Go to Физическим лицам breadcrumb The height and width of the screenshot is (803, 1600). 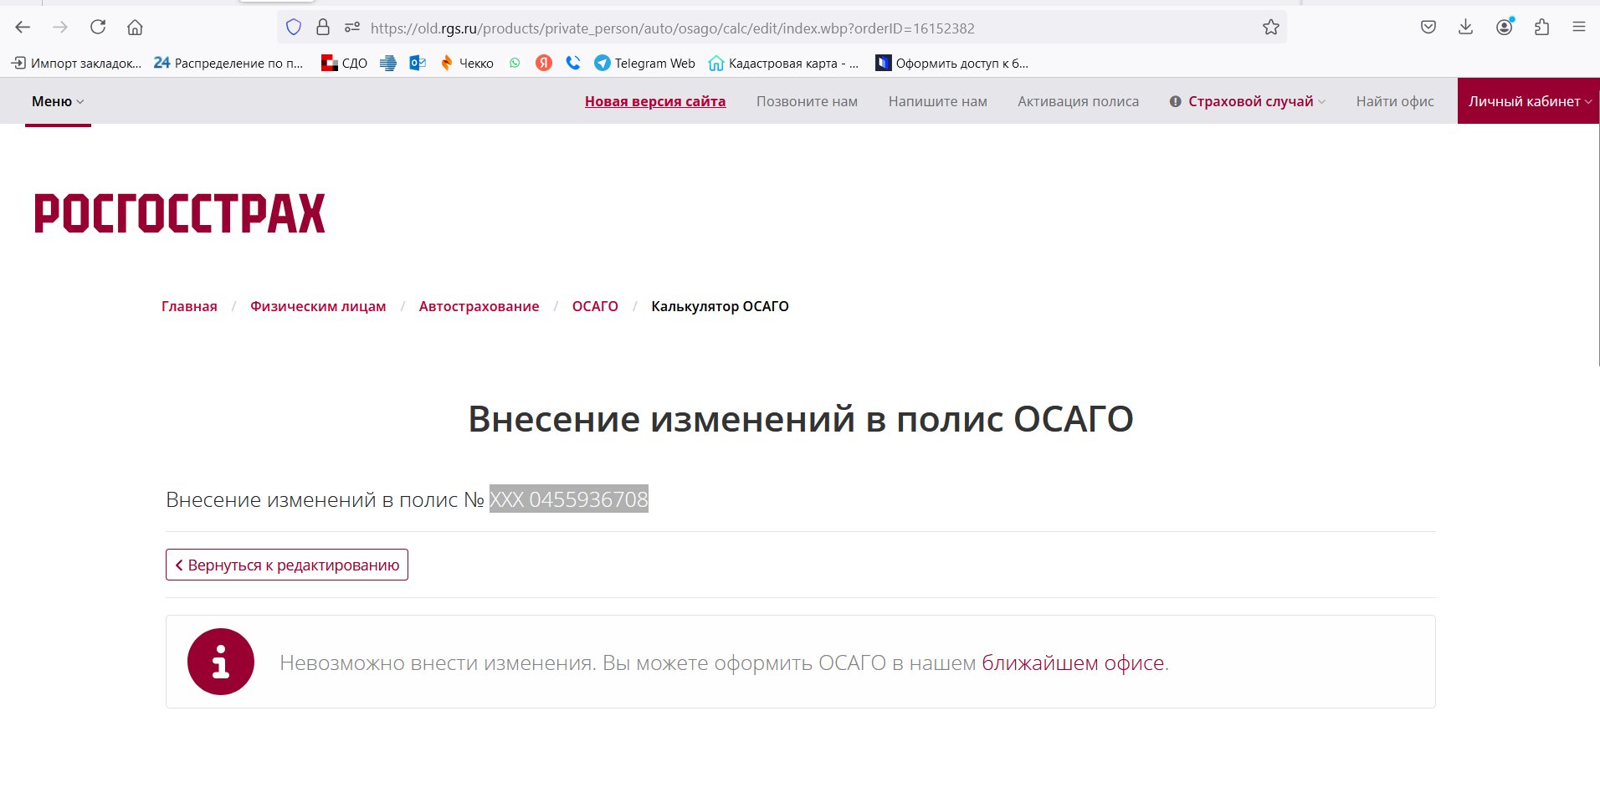click(x=318, y=306)
